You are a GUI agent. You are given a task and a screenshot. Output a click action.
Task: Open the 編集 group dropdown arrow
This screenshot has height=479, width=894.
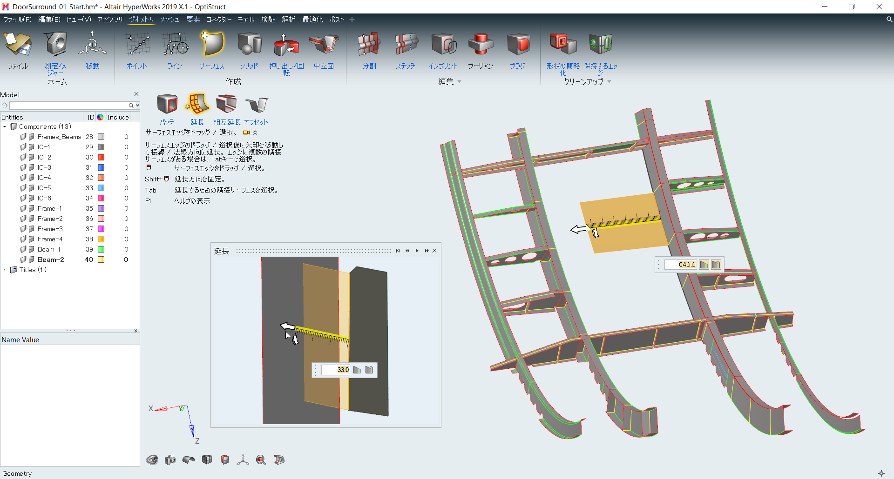460,81
